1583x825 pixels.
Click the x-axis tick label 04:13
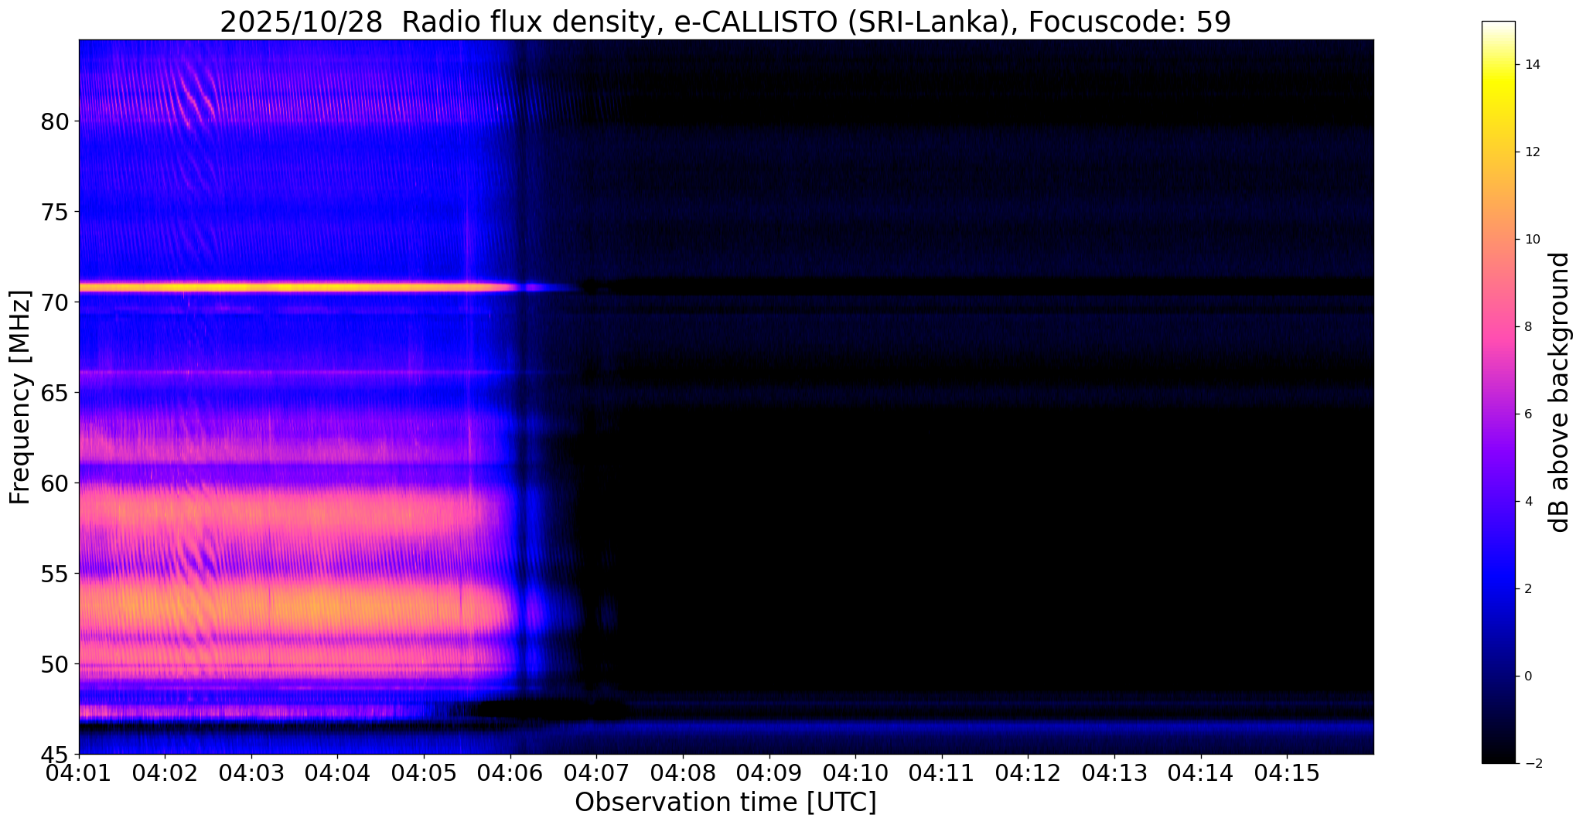click(1114, 774)
